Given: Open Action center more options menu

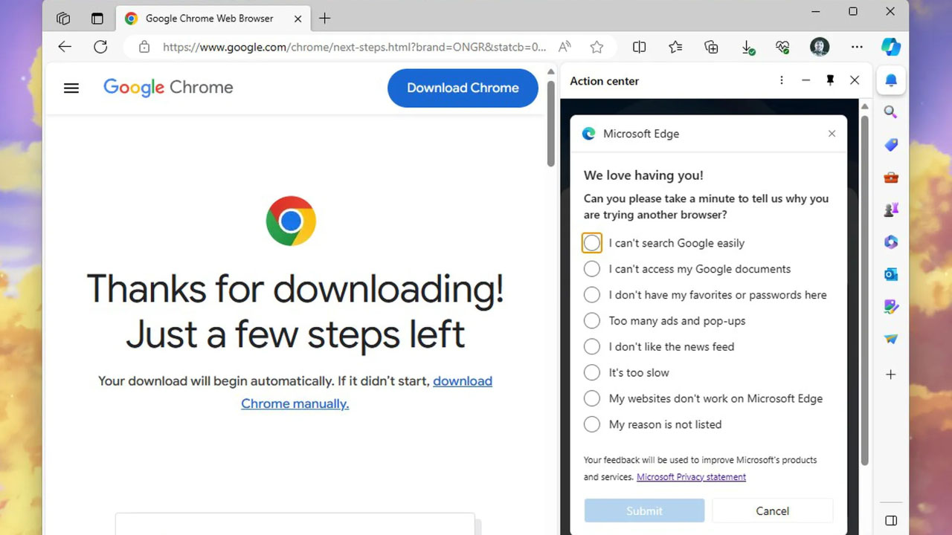Looking at the screenshot, I should coord(781,80).
